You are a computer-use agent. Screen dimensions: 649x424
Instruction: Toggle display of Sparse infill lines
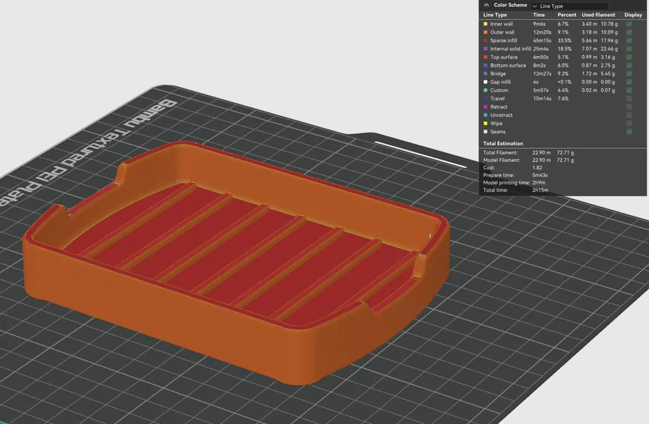tap(629, 41)
